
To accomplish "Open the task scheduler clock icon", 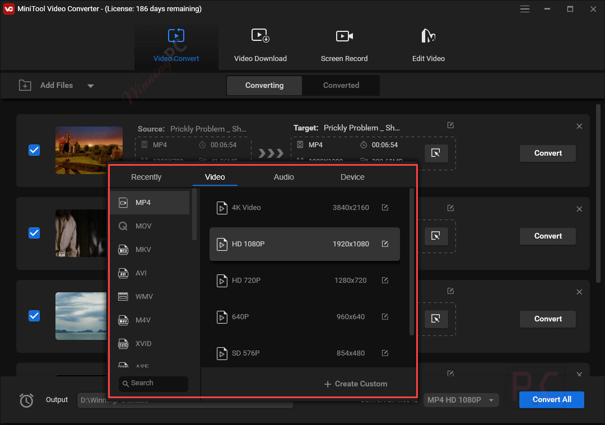I will 26,400.
